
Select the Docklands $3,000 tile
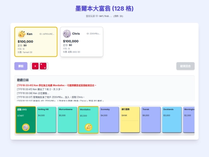pos(172,120)
